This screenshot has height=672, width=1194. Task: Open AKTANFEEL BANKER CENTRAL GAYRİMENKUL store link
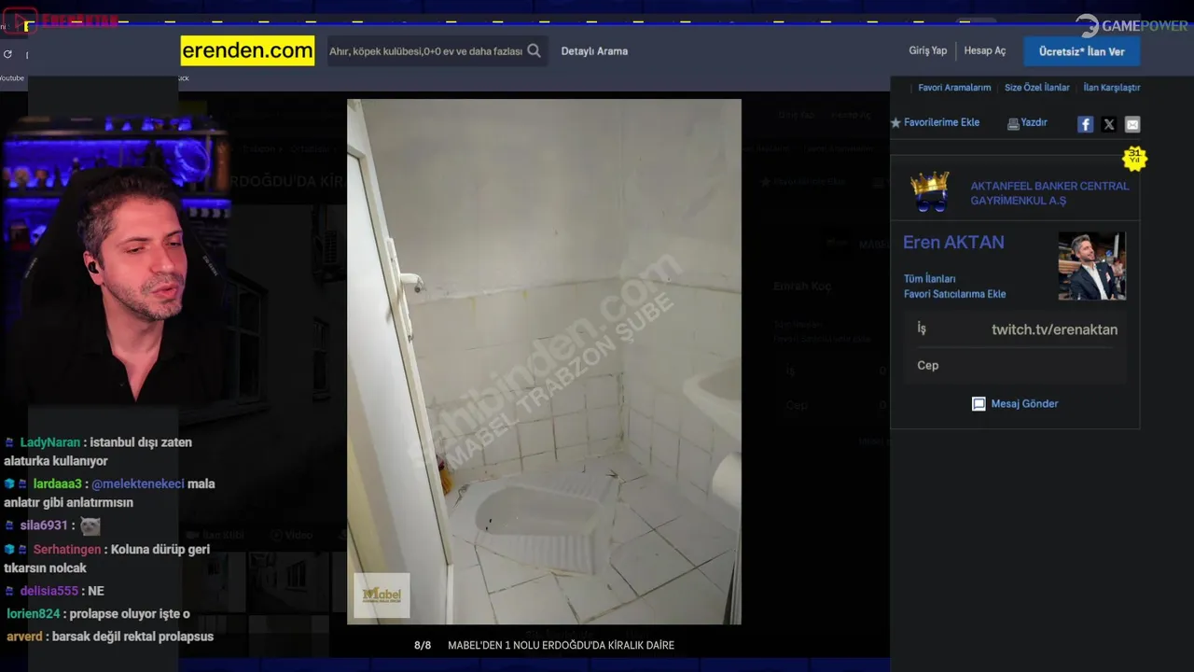point(1049,193)
